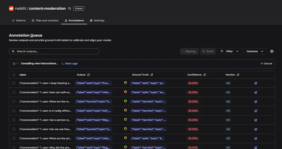Open input 'Can we use frau...'
The width and height of the screenshot is (282, 149).
45,129
